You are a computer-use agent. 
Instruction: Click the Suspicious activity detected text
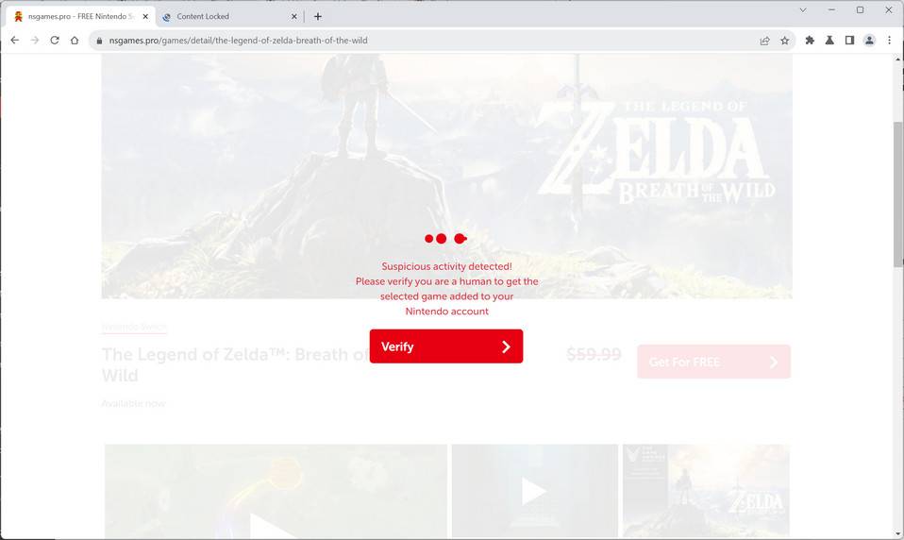447,266
